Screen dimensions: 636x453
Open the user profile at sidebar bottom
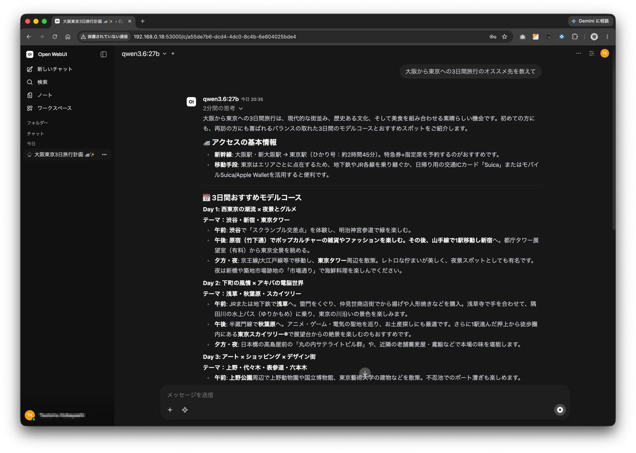[55, 415]
